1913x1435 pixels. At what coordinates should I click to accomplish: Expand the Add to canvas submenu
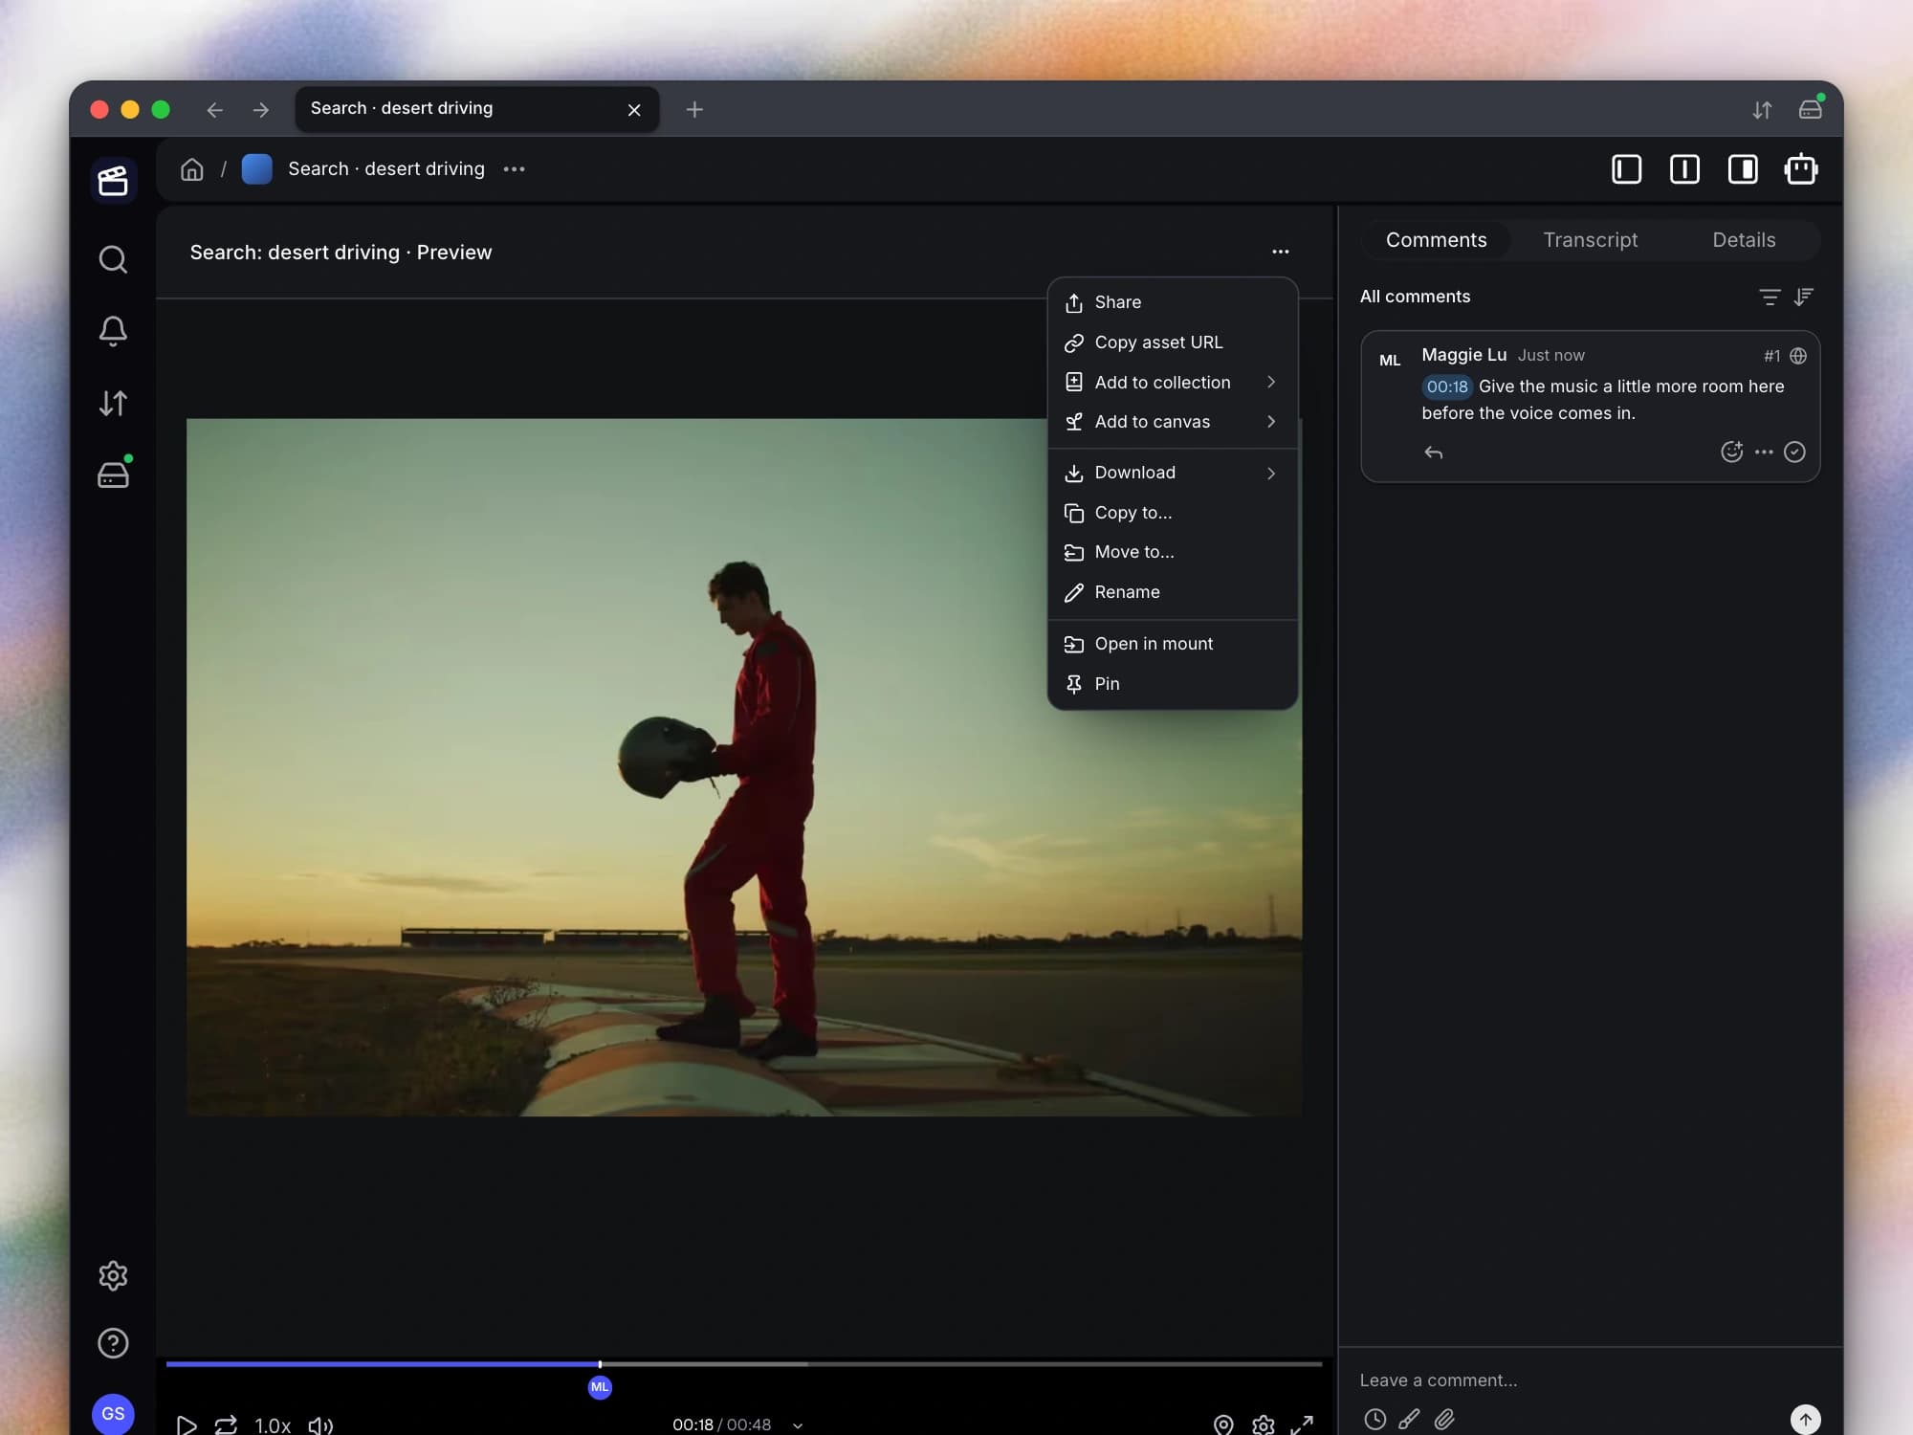tap(1173, 422)
